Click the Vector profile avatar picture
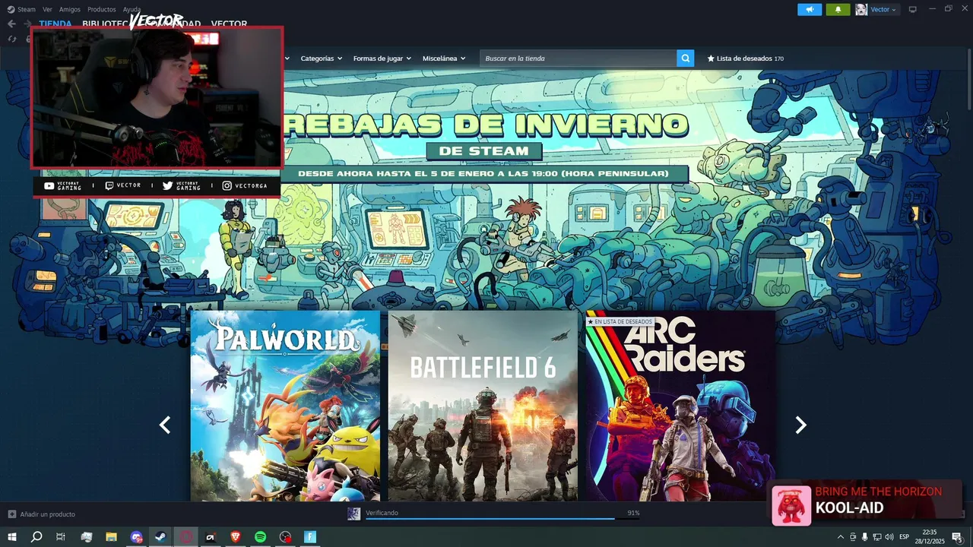Screen dimensions: 973x547 (861, 9)
